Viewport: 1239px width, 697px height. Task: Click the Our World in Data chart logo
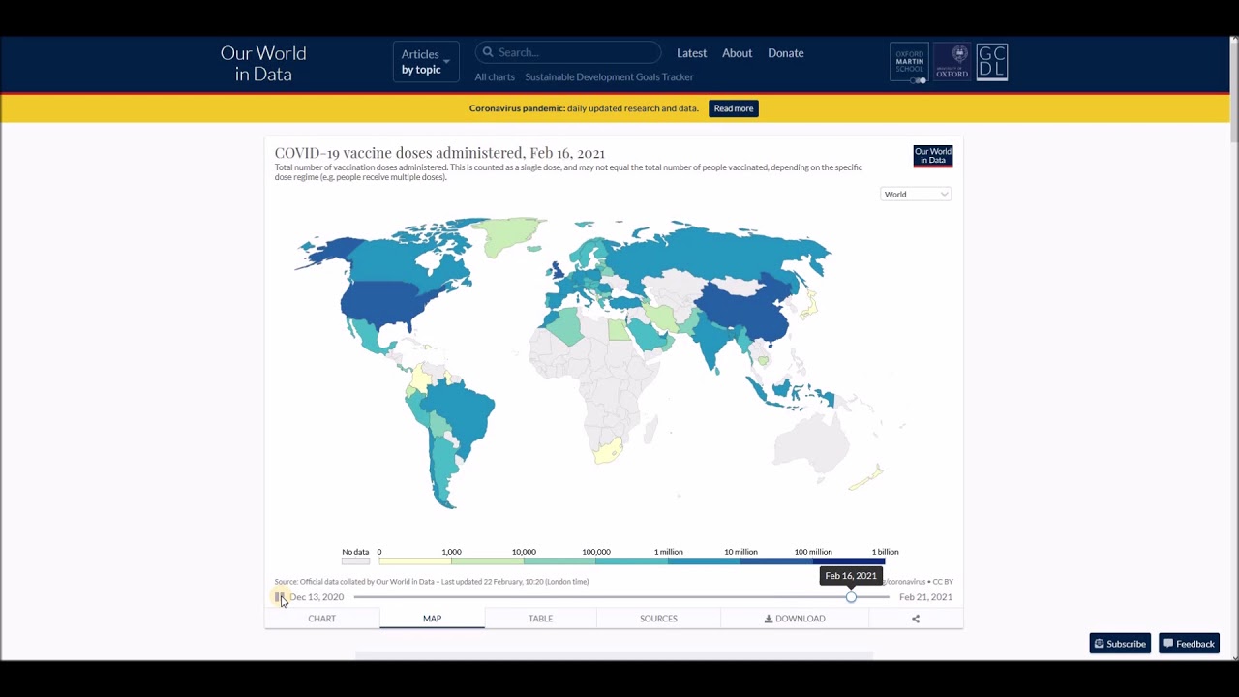click(932, 156)
